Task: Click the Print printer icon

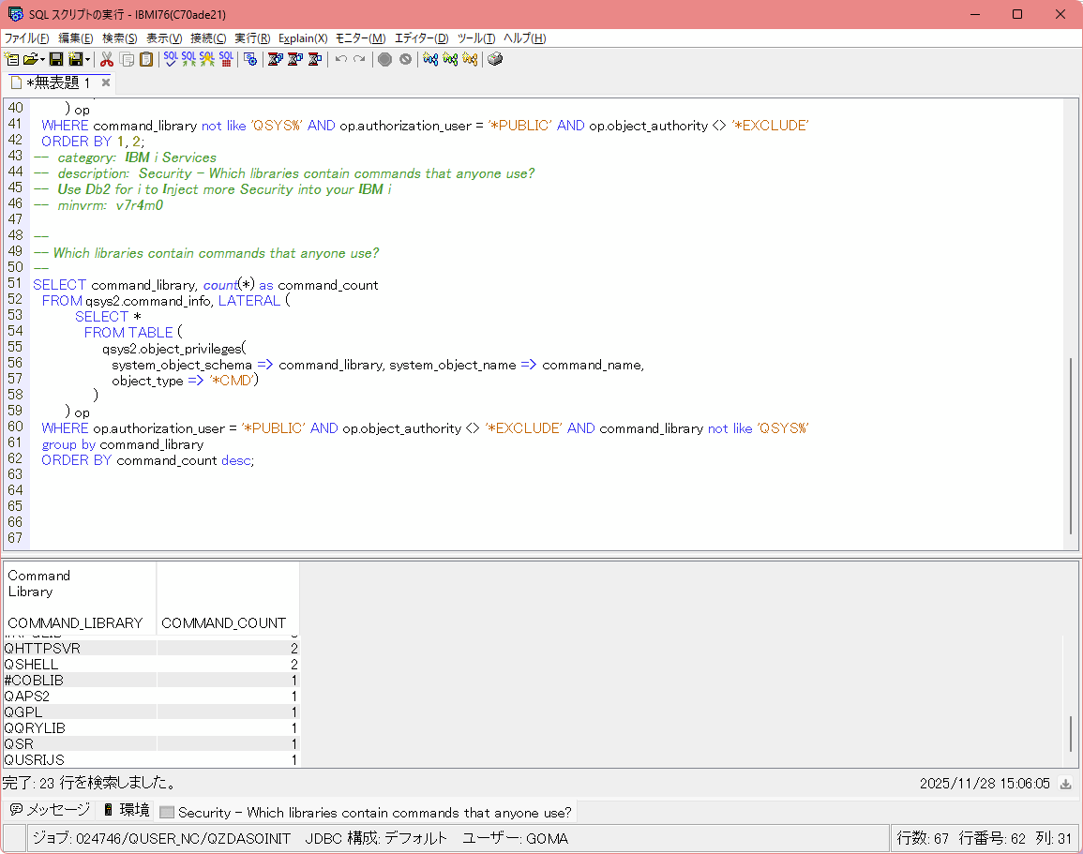Action: click(x=495, y=59)
